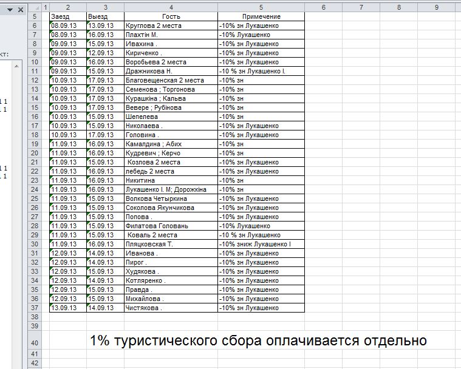This screenshot has height=369, width=461.
Task: Select cell Пирог
Action: point(171,262)
